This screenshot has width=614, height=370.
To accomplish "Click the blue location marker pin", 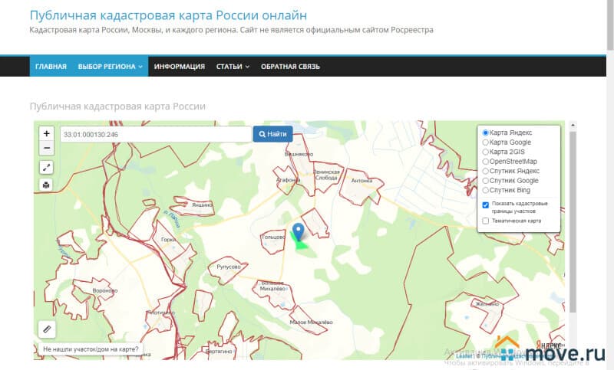I will pos(299,231).
